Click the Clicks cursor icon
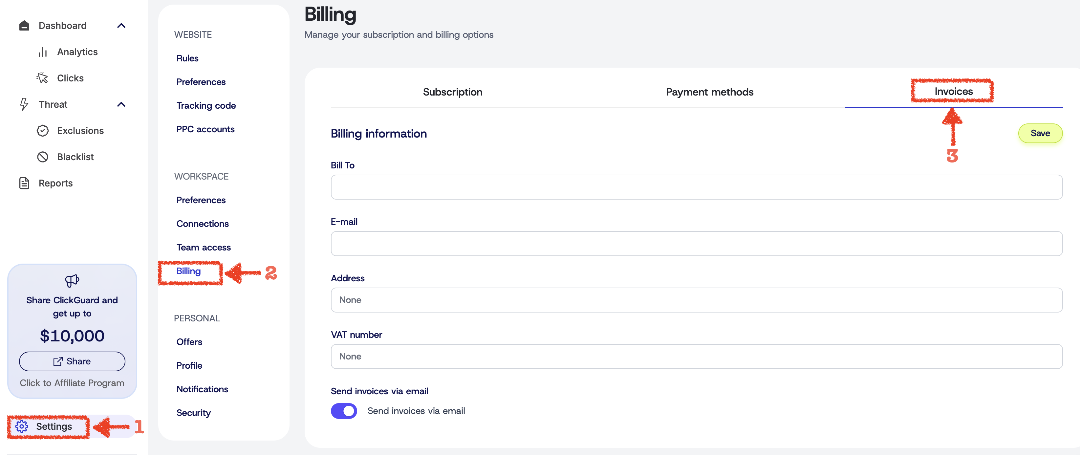Screen dimensions: 1080x455 (42, 78)
